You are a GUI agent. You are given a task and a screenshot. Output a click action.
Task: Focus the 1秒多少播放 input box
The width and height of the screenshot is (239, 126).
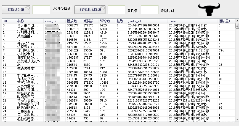point(41,10)
